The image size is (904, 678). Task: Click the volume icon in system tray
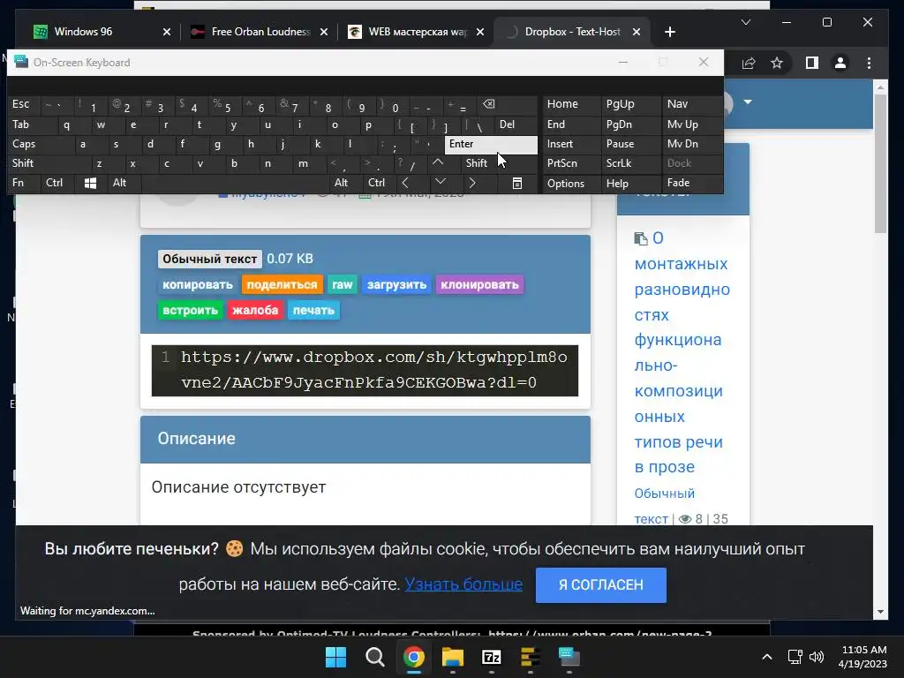pyautogui.click(x=817, y=657)
